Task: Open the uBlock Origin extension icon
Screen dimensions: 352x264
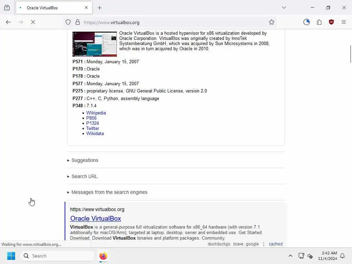Action: [x=331, y=22]
